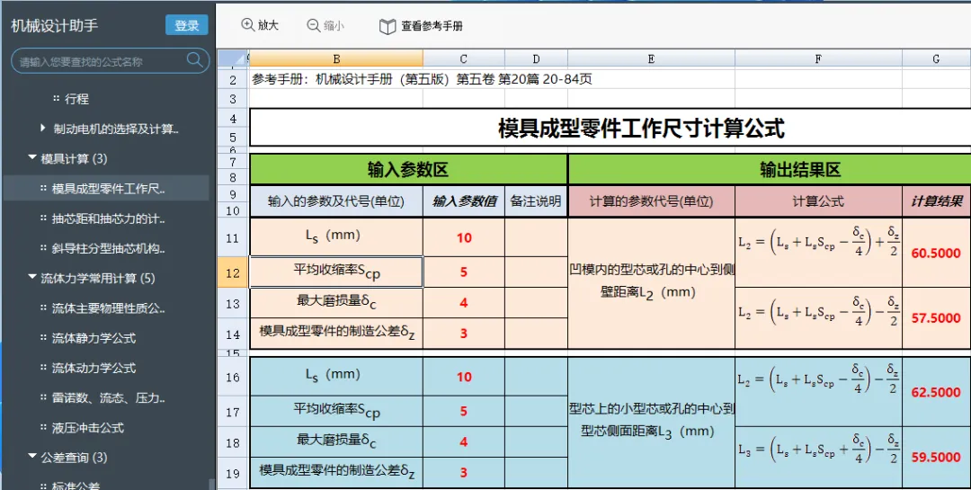Expand the 制动电机的选择及计算 node arrow
This screenshot has height=490, width=971.
tap(43, 129)
